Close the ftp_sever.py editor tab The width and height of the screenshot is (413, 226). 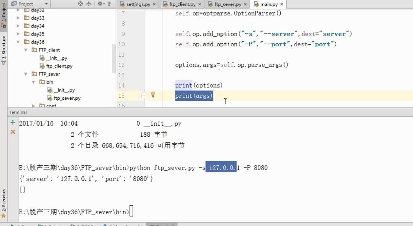point(245,4)
